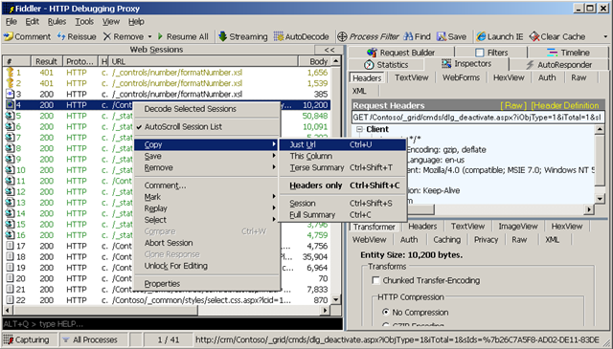The width and height of the screenshot is (613, 349).
Task: Click the Timeline tab icon
Action: click(x=552, y=53)
